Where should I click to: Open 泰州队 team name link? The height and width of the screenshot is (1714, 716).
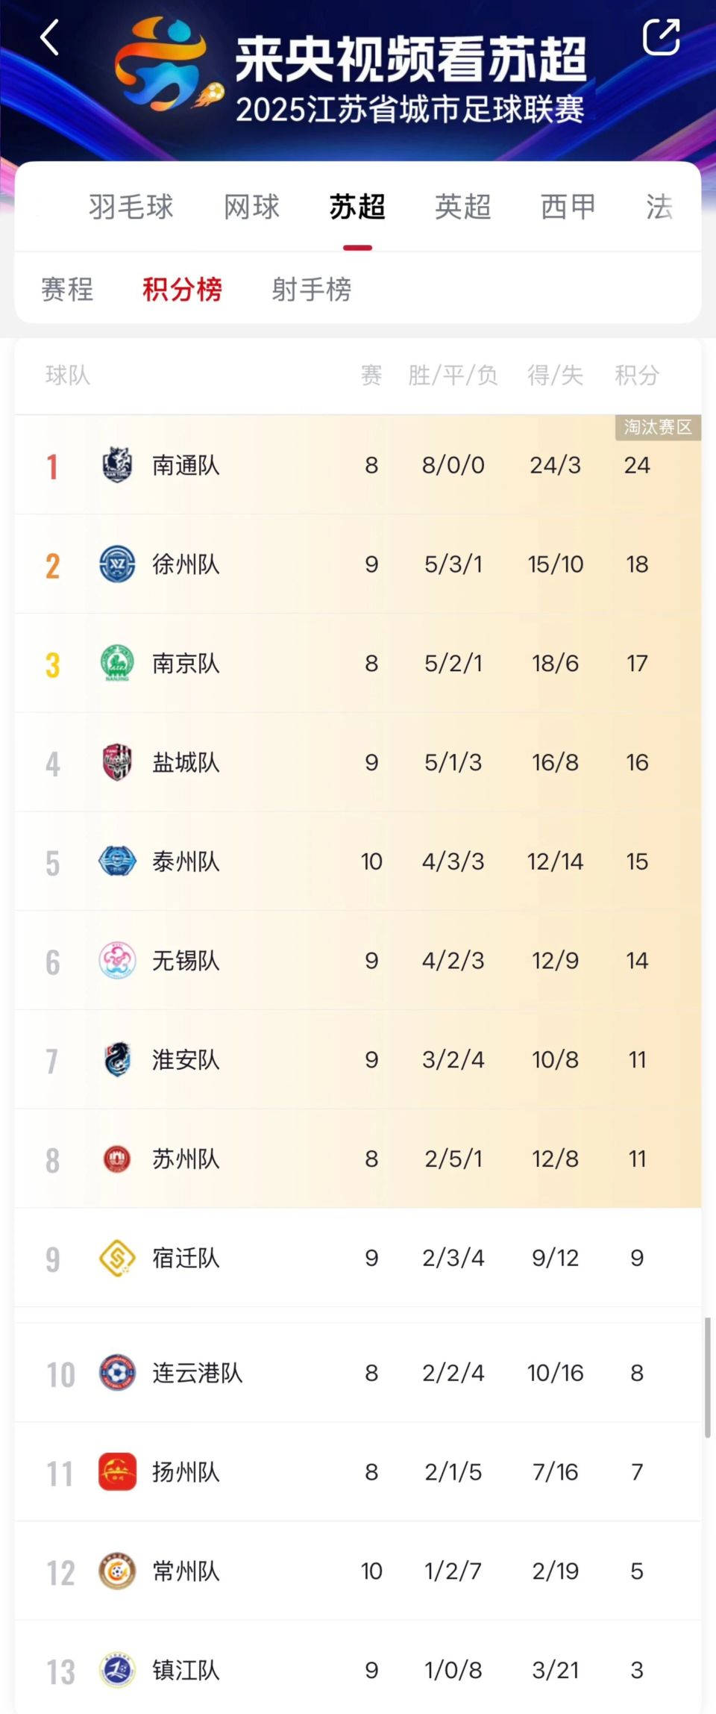pyautogui.click(x=186, y=861)
